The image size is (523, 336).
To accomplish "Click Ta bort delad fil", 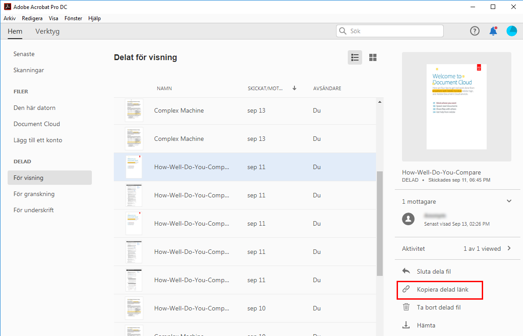I will coord(439,307).
